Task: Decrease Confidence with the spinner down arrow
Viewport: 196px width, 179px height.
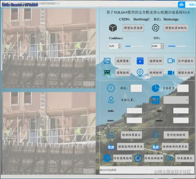Action: click(x=119, y=47)
